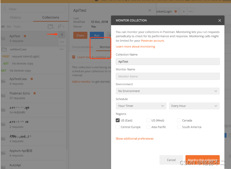Uncheck the US (East) region
This screenshot has width=231, height=169.
pyautogui.click(x=118, y=120)
